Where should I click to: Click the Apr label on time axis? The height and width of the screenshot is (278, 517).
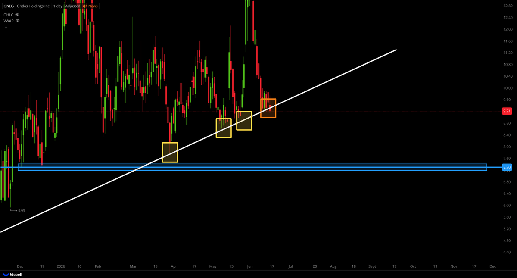click(x=174, y=266)
